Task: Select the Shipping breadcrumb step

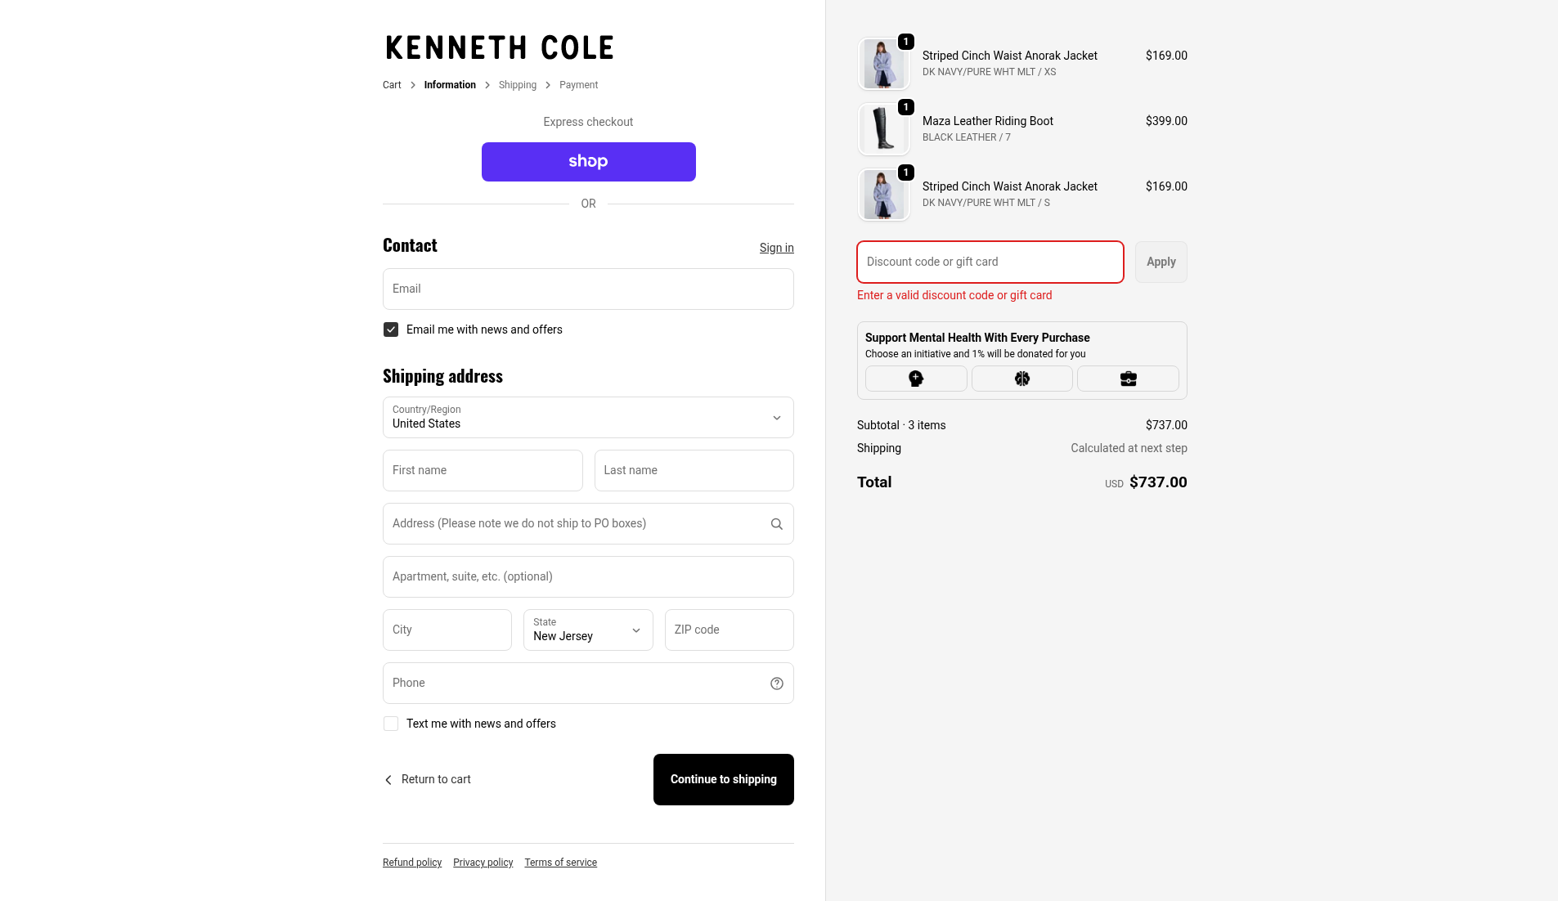Action: [x=517, y=85]
